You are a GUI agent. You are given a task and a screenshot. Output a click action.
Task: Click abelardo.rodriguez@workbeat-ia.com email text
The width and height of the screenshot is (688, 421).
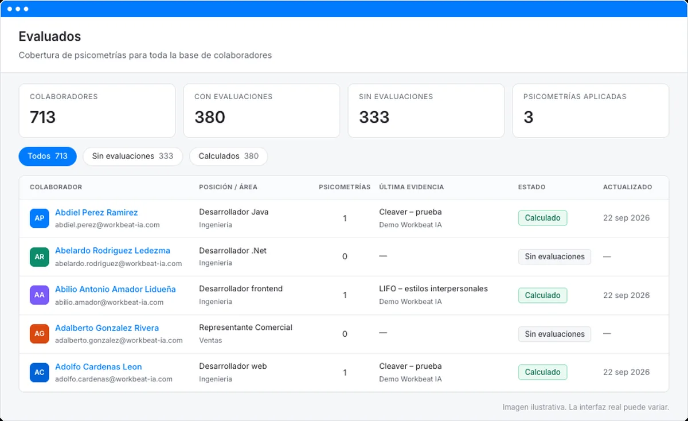(x=118, y=264)
